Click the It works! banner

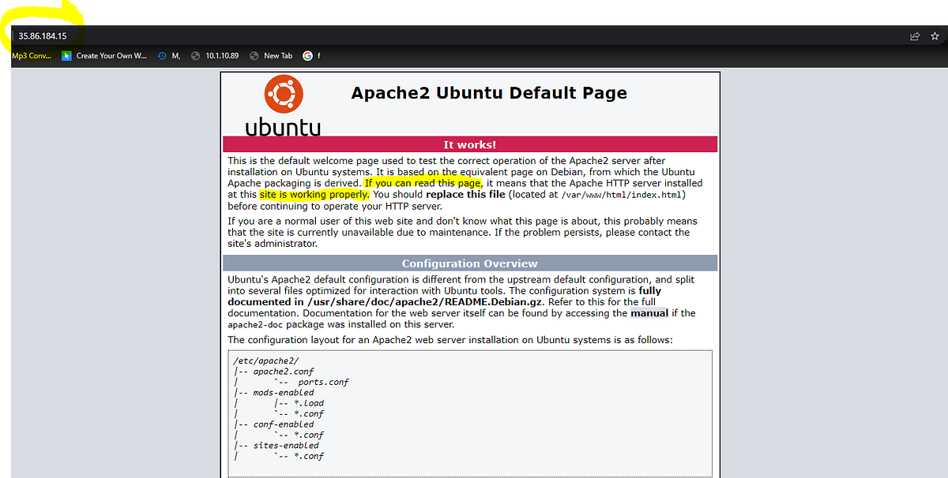point(469,144)
